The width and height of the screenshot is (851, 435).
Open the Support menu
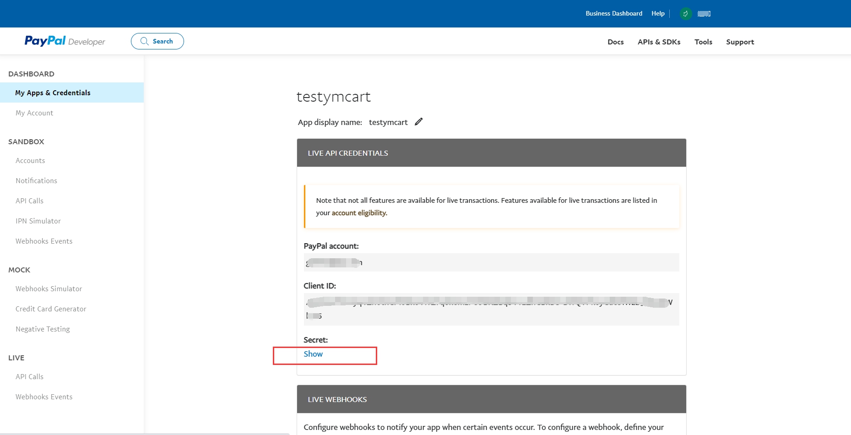[740, 42]
